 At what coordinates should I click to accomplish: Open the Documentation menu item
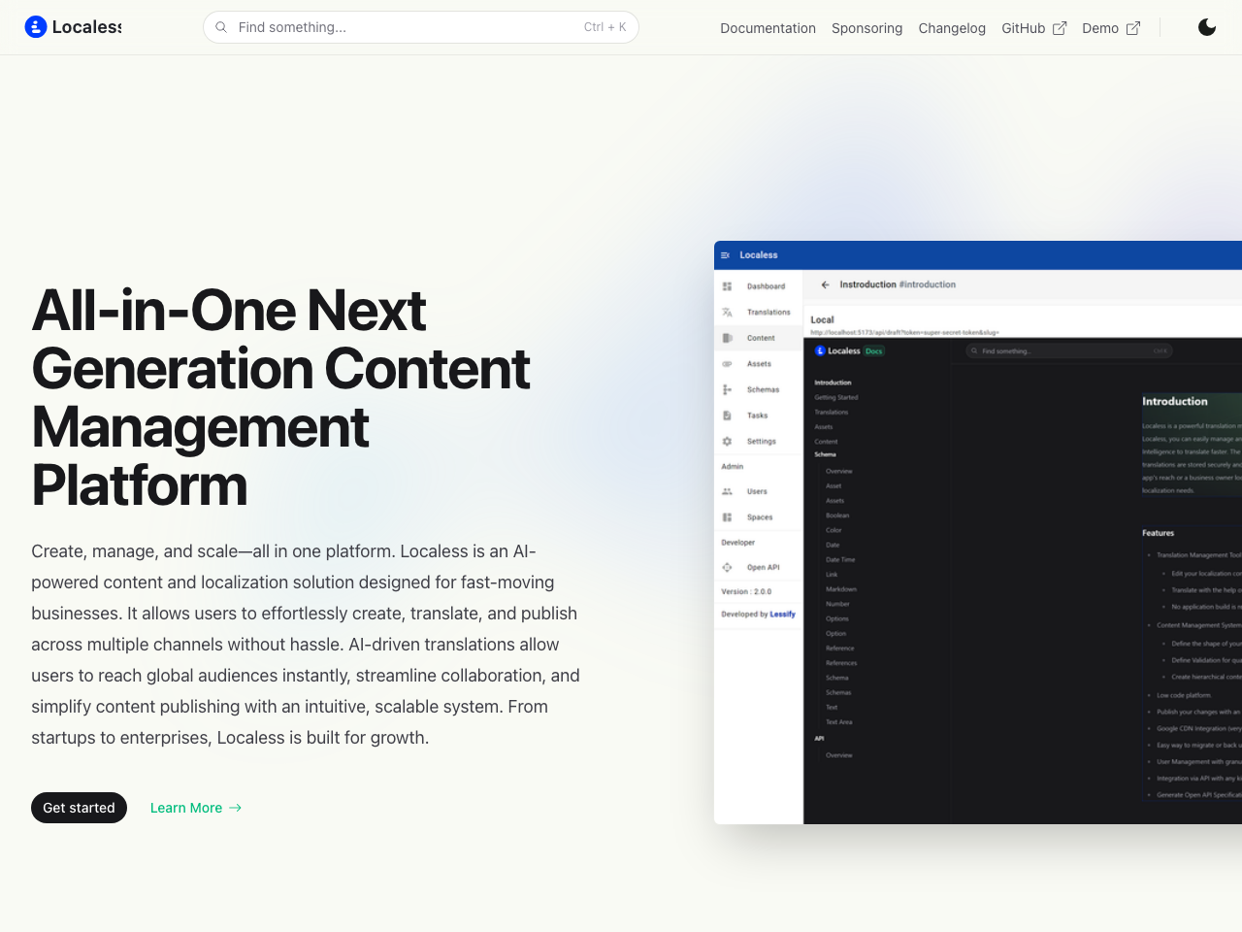coord(768,28)
